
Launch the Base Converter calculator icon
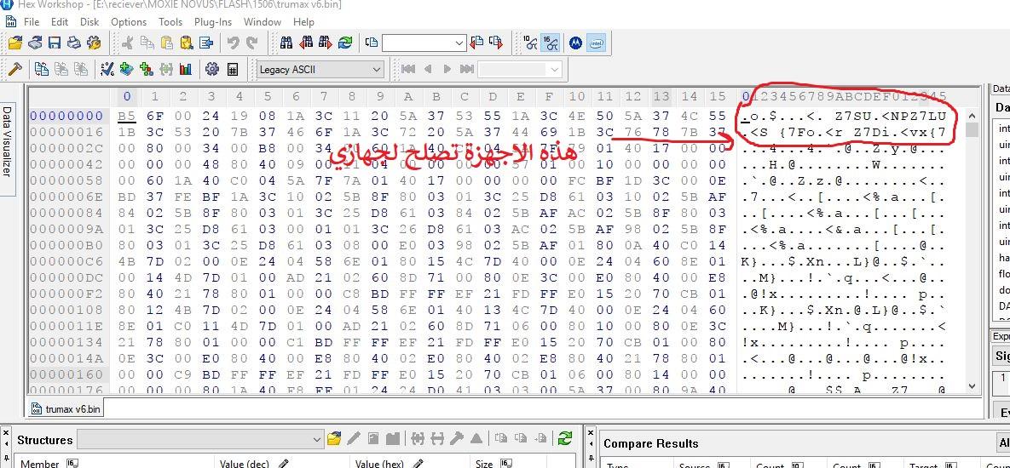click(233, 69)
